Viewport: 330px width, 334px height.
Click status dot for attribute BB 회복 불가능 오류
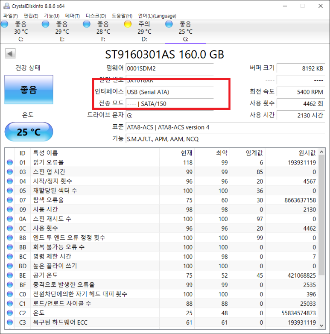(x=10, y=247)
